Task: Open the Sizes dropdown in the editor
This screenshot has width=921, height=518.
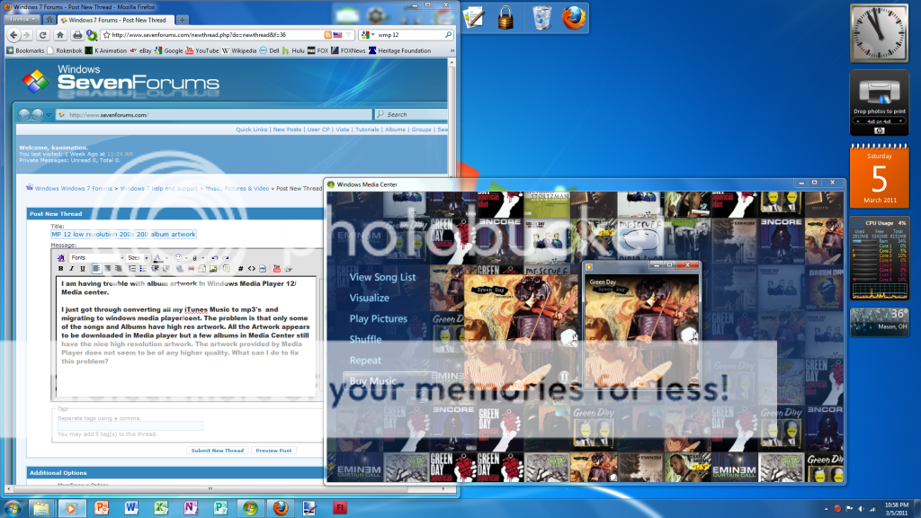Action: (x=137, y=258)
